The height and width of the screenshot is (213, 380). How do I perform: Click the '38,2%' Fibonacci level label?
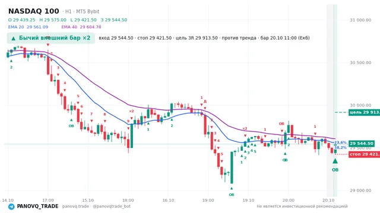coord(340,147)
